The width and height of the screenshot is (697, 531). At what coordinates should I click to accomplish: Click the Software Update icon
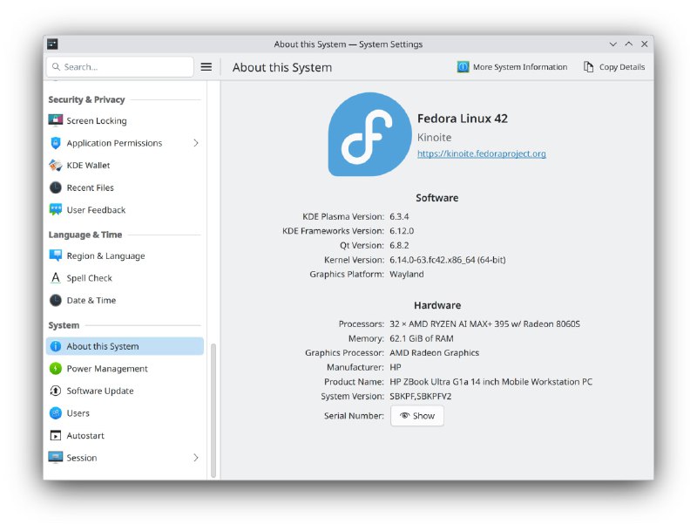point(56,391)
